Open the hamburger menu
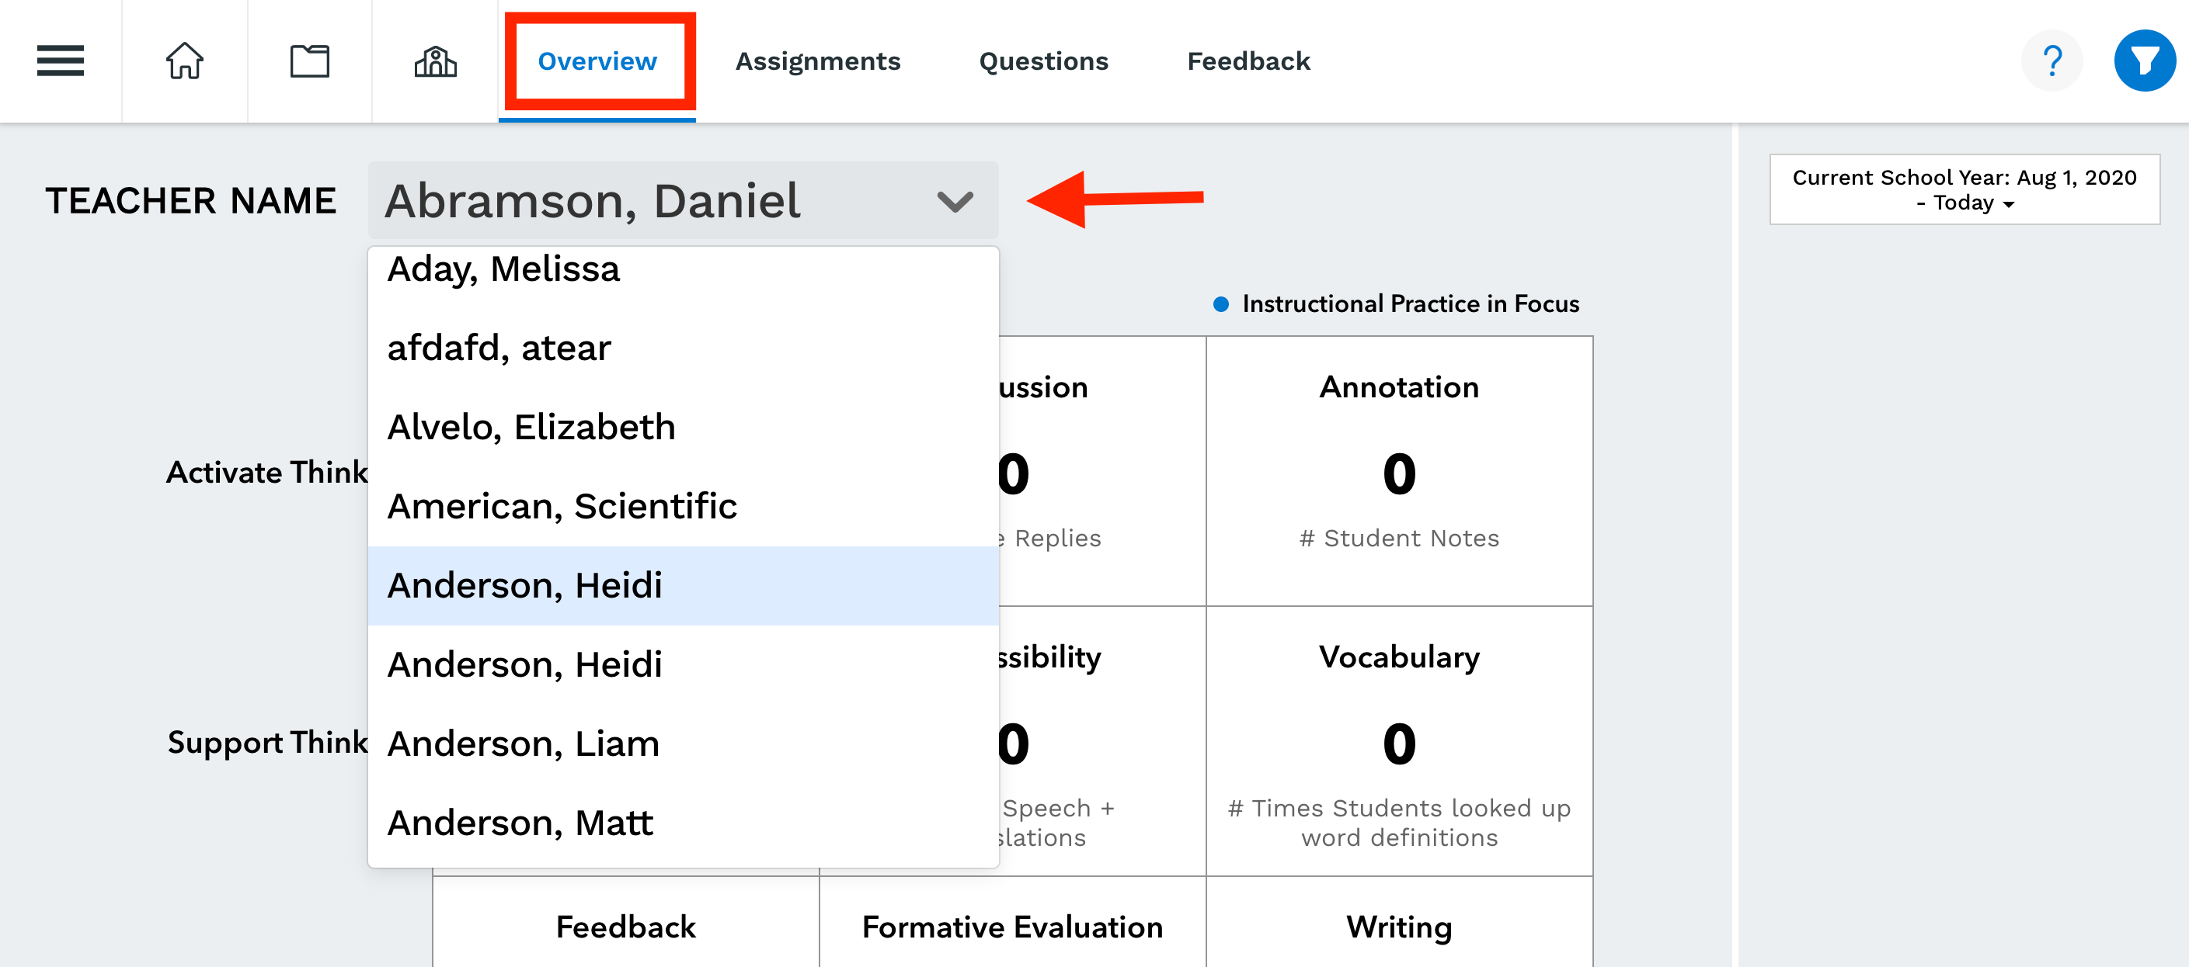 [61, 61]
